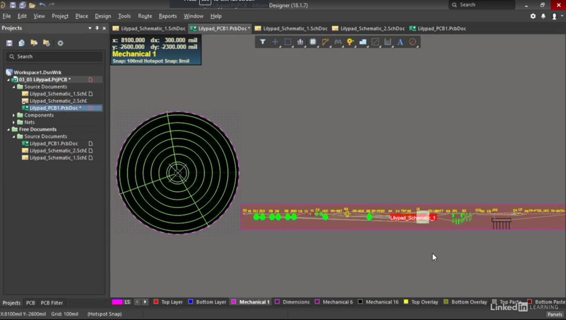Open the Projects panel gear settings

click(x=60, y=43)
